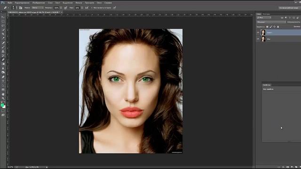Toggle lock image pixels brush icon

pyautogui.click(x=271, y=27)
